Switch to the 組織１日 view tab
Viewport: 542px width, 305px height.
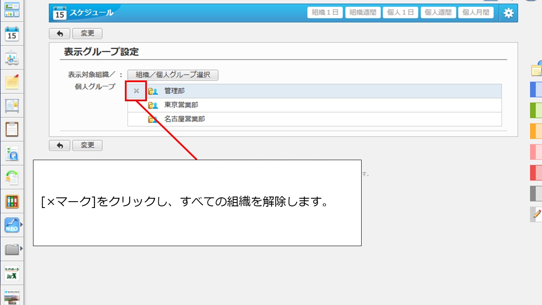tap(325, 13)
